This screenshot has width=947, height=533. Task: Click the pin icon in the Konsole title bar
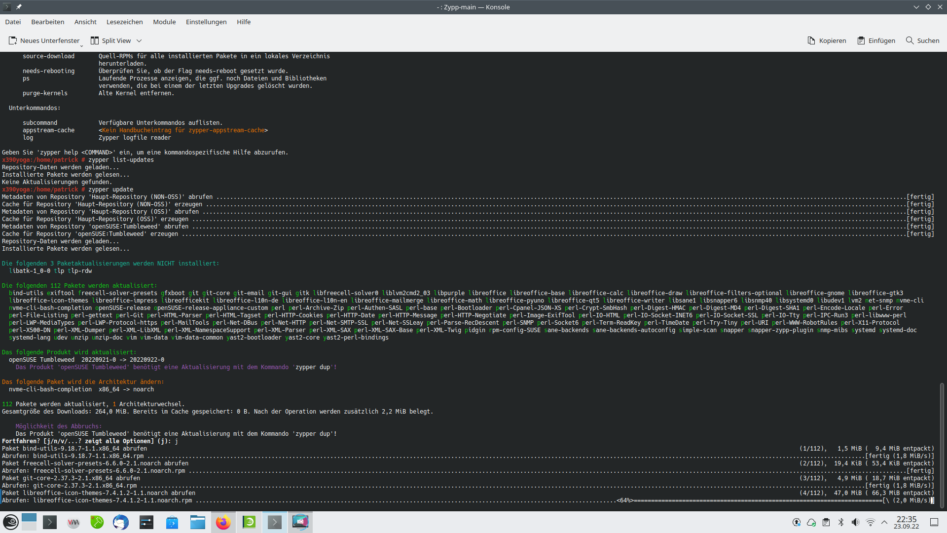tap(19, 7)
